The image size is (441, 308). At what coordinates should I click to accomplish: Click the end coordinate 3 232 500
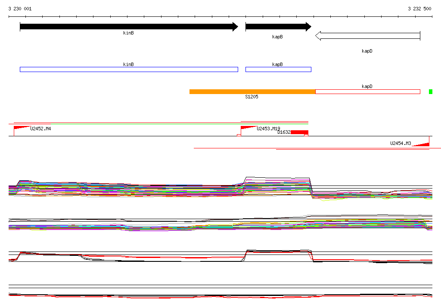click(x=419, y=9)
